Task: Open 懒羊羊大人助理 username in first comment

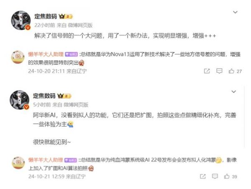Action: coord(46,54)
